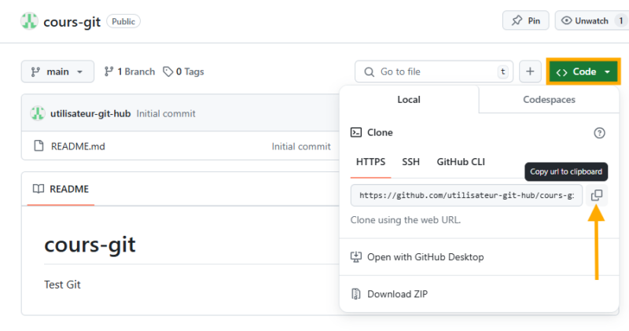Select the GitHub CLI clone tab
629x331 pixels.
pyautogui.click(x=461, y=162)
